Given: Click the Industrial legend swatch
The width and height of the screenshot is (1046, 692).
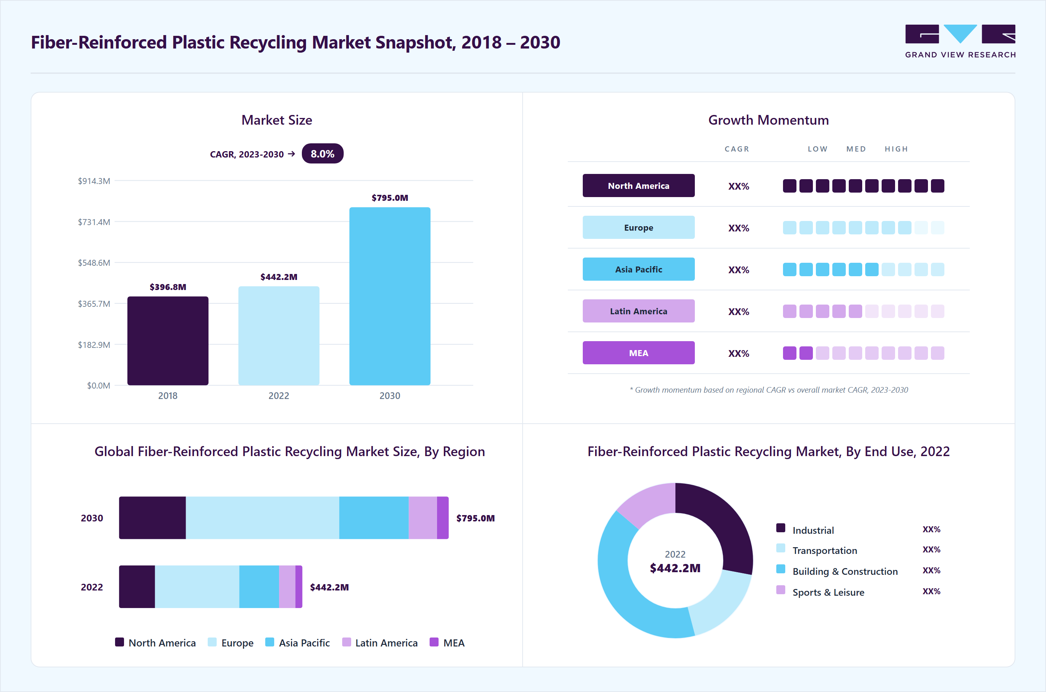Looking at the screenshot, I should (780, 528).
